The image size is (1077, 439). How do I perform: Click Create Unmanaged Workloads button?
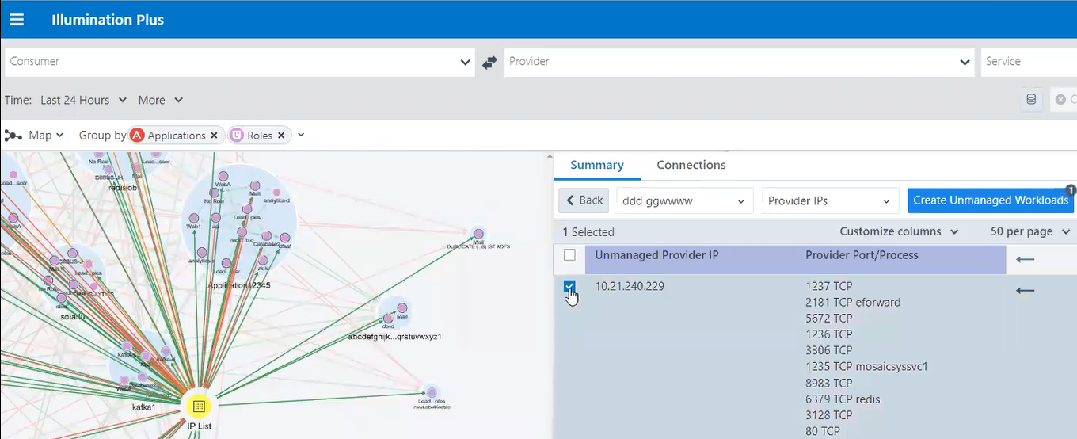[991, 200]
